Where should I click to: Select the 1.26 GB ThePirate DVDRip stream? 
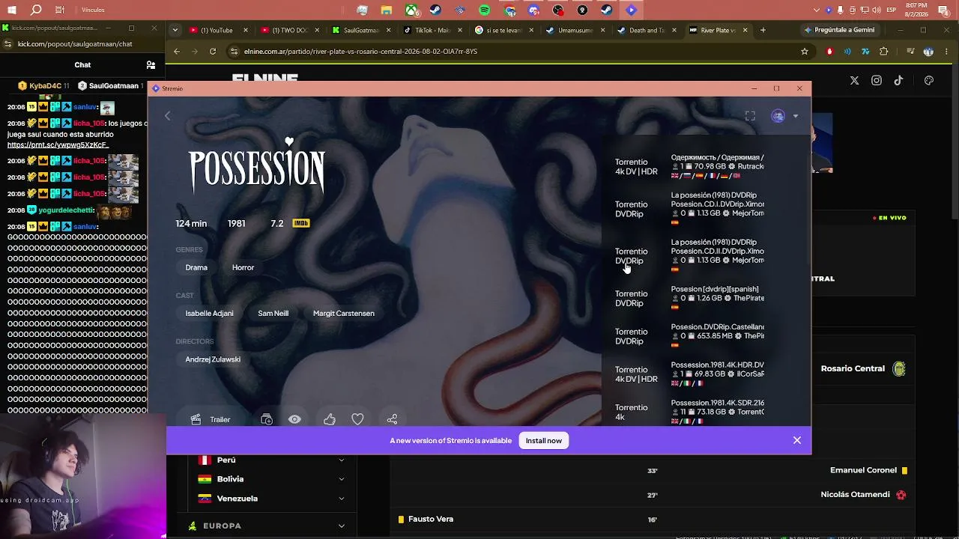pyautogui.click(x=689, y=298)
